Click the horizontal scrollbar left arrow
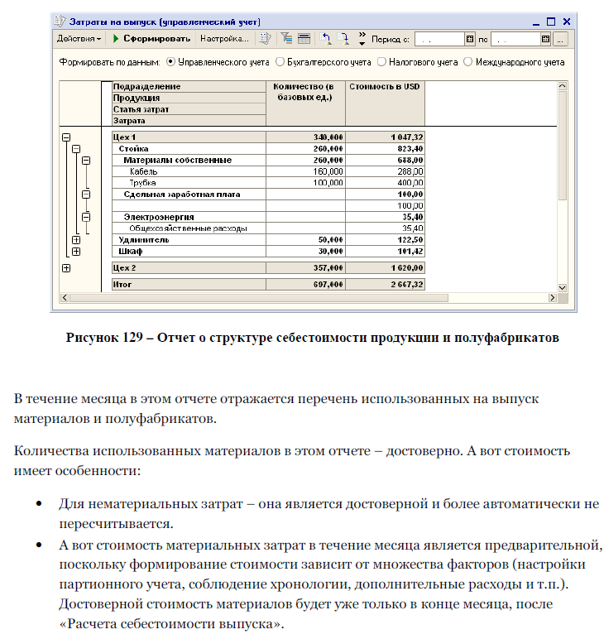 point(65,298)
